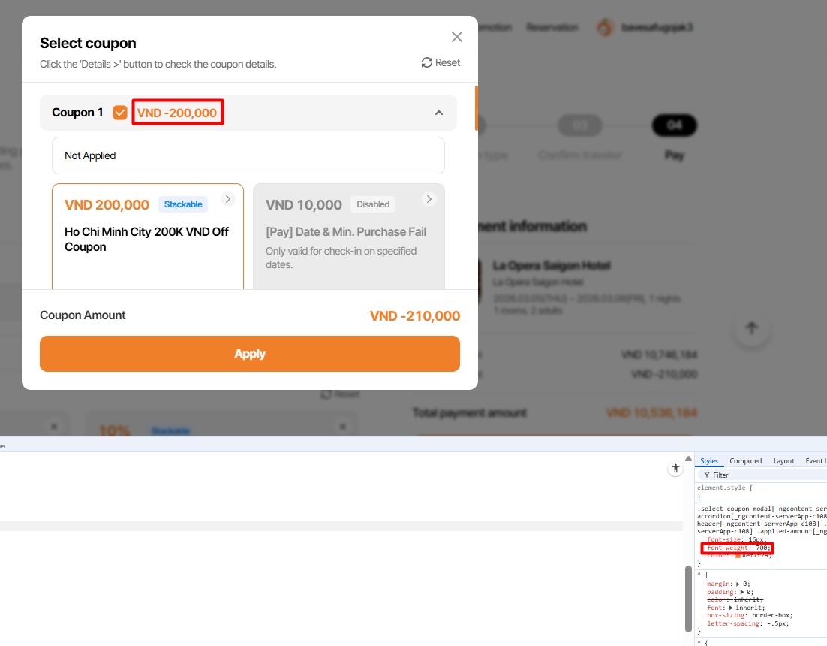Image resolution: width=827 pixels, height=646 pixels.
Task: Close the Select coupon modal
Action: pyautogui.click(x=457, y=37)
